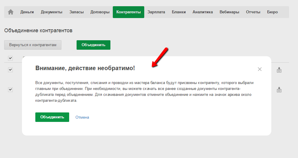Open the Договоры section
The image size is (298, 158).
(100, 12)
